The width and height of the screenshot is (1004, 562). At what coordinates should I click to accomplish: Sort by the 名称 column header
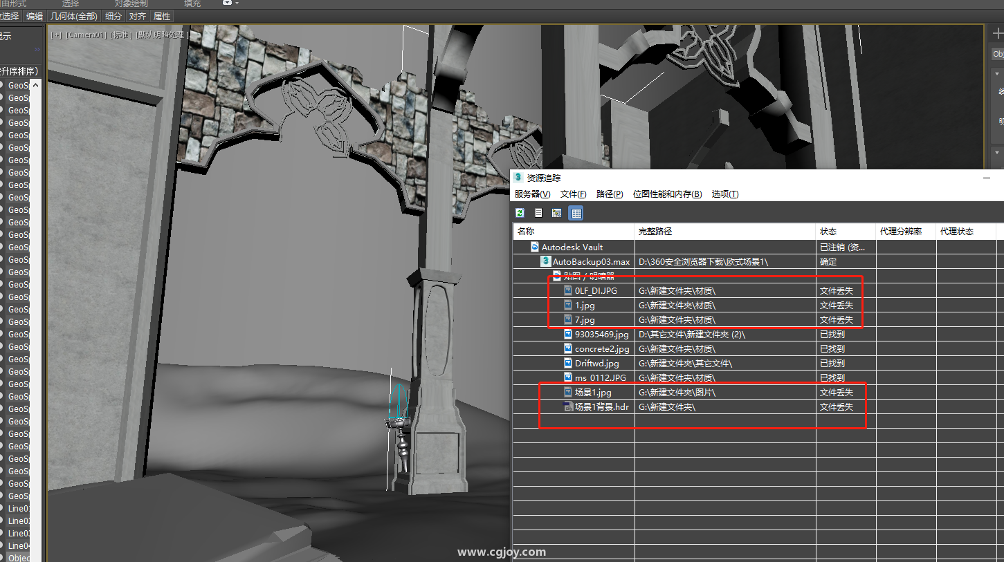[574, 232]
